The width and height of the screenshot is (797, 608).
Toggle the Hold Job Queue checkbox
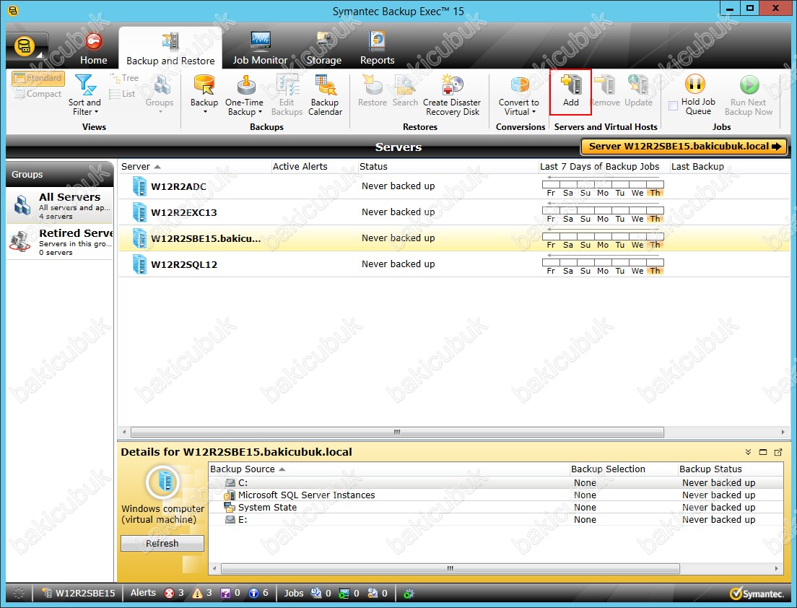pyautogui.click(x=673, y=105)
